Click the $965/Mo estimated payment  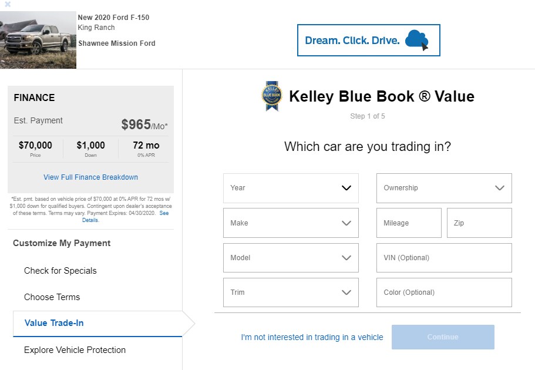pyautogui.click(x=144, y=125)
